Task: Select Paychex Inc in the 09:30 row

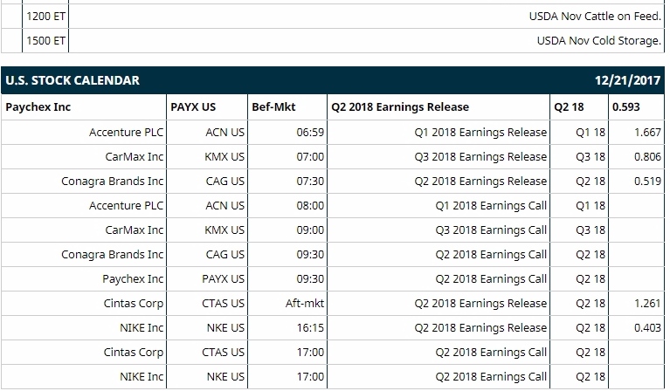Action: point(133,278)
